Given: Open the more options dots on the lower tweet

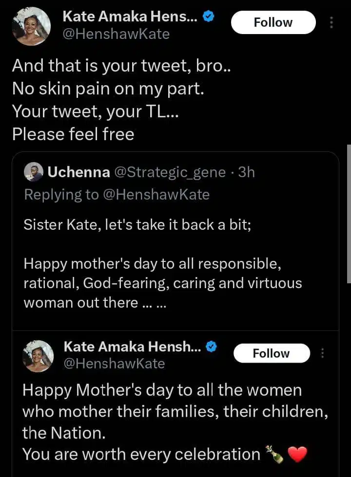Looking at the screenshot, I should pyautogui.click(x=322, y=354).
